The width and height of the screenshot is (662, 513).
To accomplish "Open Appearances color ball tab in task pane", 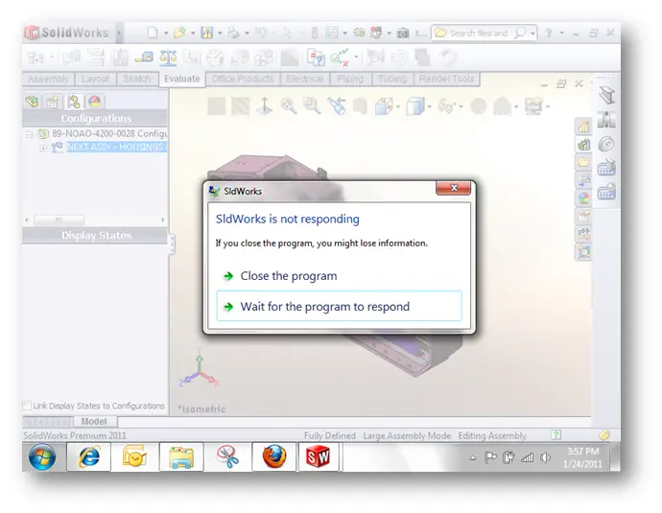I will [584, 198].
